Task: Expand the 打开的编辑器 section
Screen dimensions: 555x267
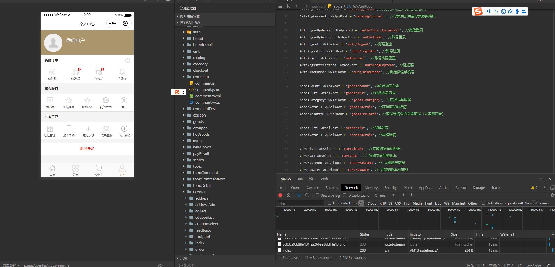Action: pos(178,16)
